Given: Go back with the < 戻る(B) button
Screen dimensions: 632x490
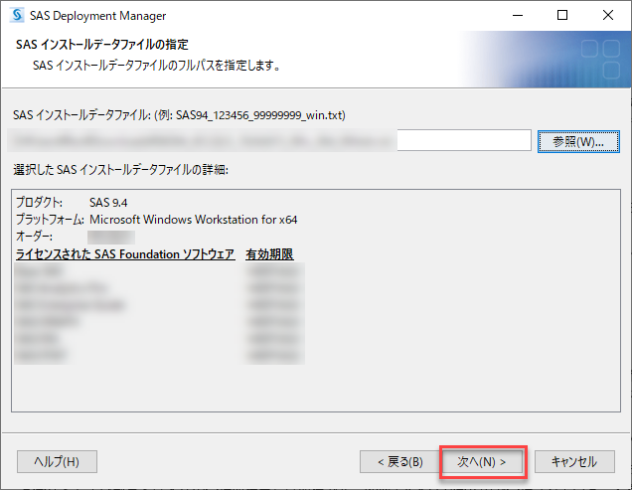Looking at the screenshot, I should click(x=399, y=462).
